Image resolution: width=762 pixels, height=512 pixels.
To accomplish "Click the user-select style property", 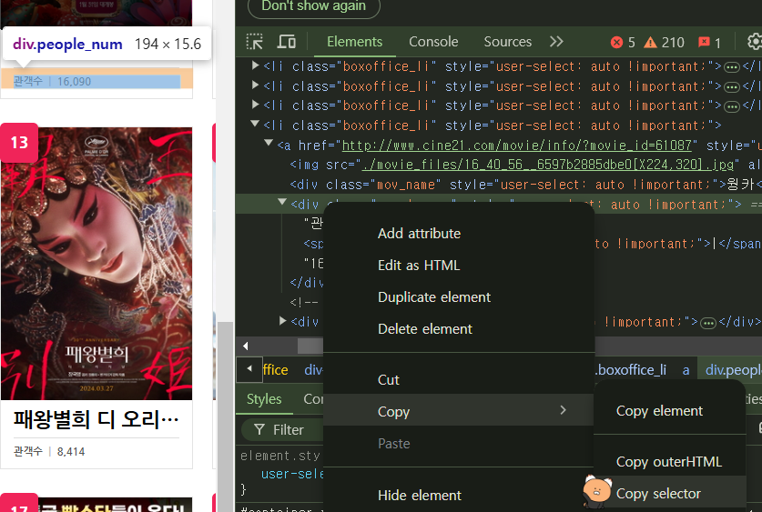I will (x=292, y=474).
